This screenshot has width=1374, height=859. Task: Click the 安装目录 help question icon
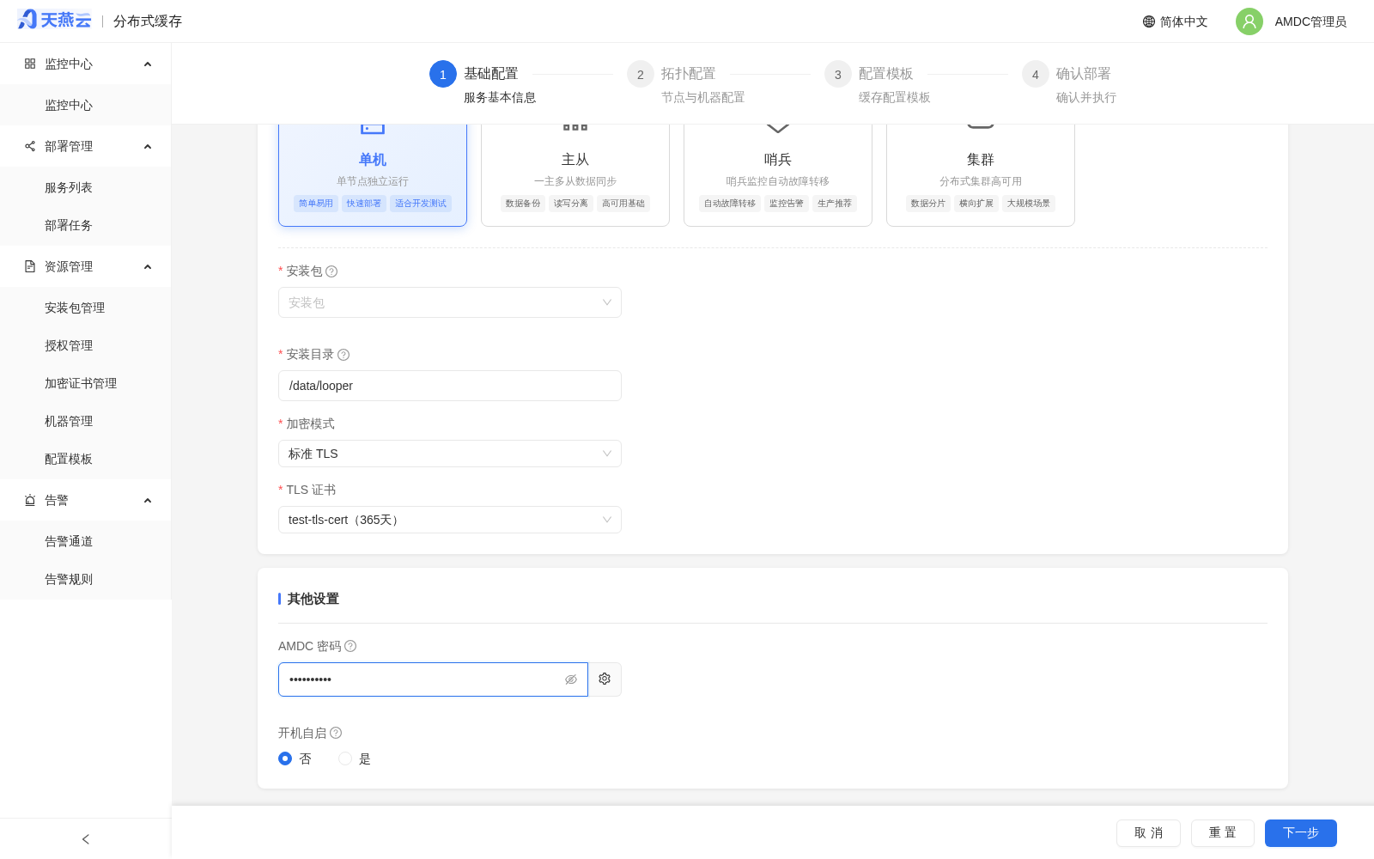[343, 355]
